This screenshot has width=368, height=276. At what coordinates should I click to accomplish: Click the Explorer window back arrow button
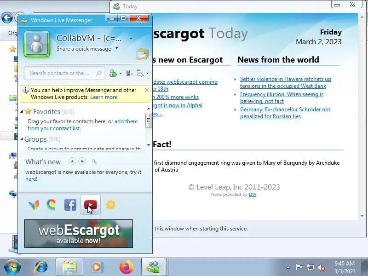7,17
